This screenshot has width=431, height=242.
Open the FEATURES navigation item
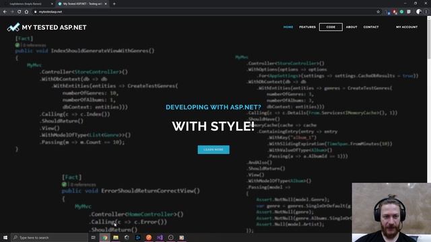pos(307,27)
